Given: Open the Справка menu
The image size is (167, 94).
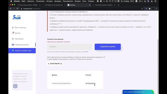Looking at the screenshot, I should pos(91,1).
